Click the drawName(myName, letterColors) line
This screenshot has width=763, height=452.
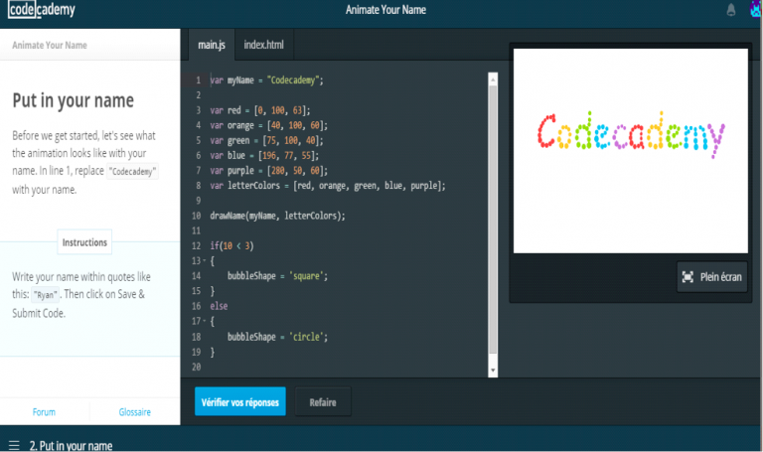click(277, 216)
